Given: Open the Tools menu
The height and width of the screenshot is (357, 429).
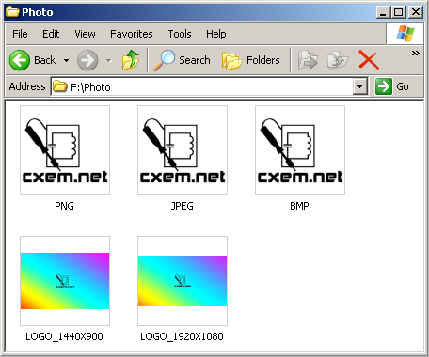Looking at the screenshot, I should 180,34.
